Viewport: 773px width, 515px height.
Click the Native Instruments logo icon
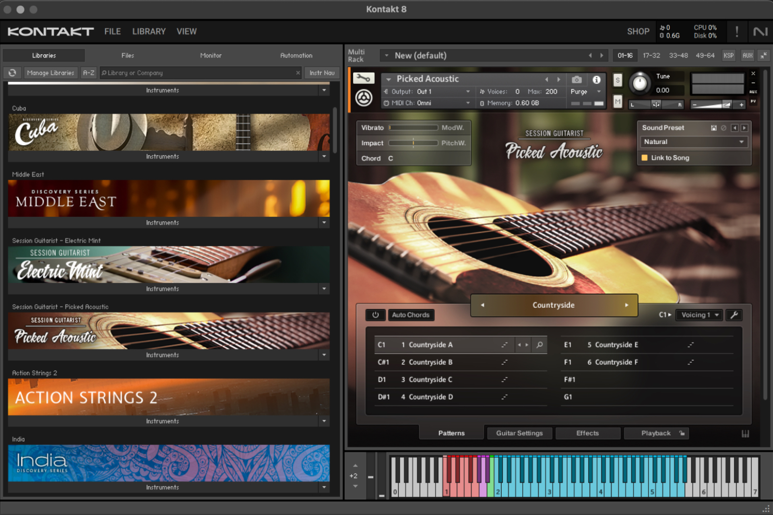[760, 31]
